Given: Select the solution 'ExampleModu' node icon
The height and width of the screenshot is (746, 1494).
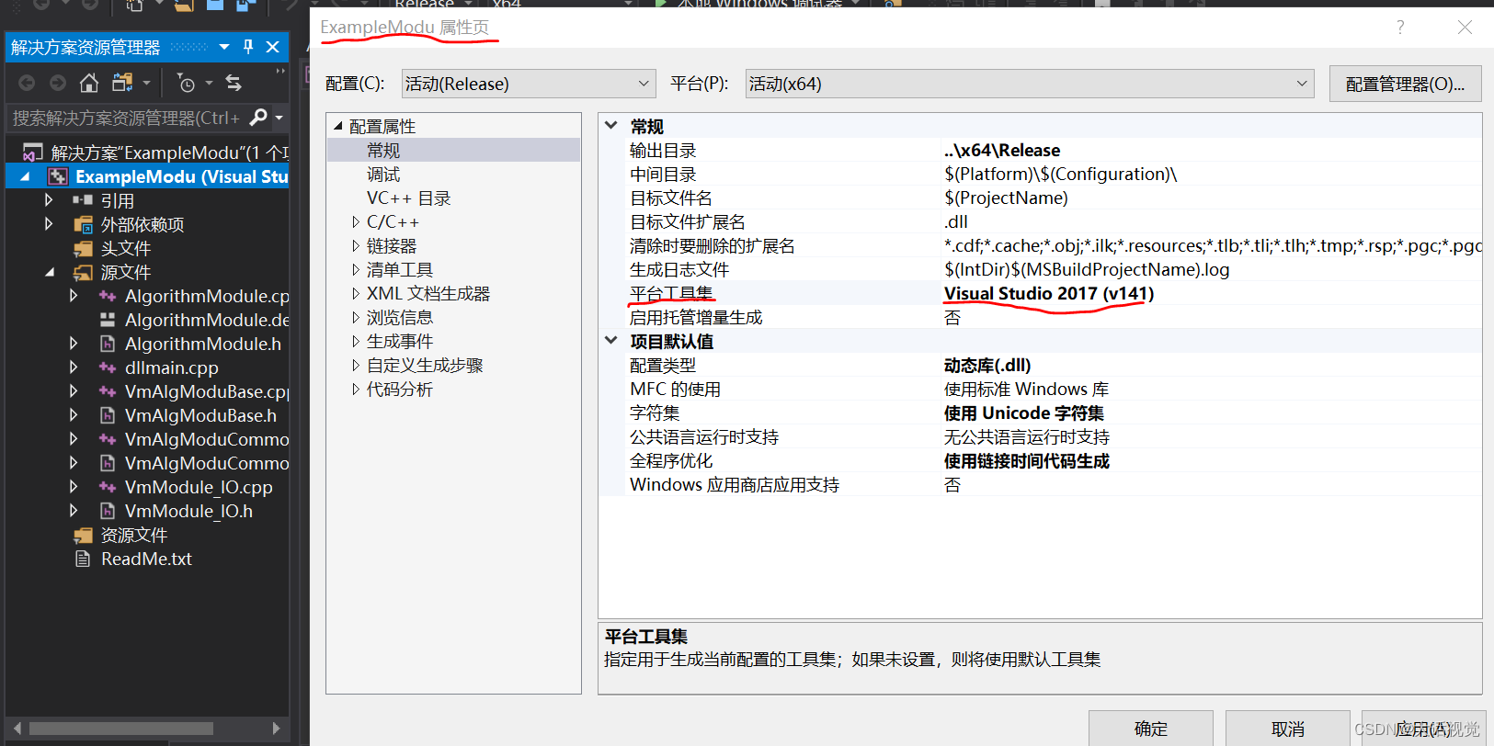Looking at the screenshot, I should (33, 153).
